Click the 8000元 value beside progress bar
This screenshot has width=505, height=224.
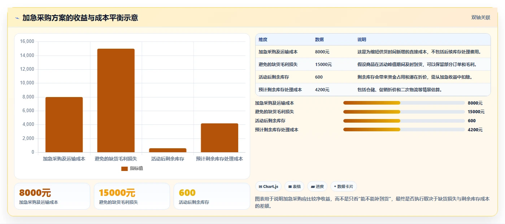tap(475, 103)
